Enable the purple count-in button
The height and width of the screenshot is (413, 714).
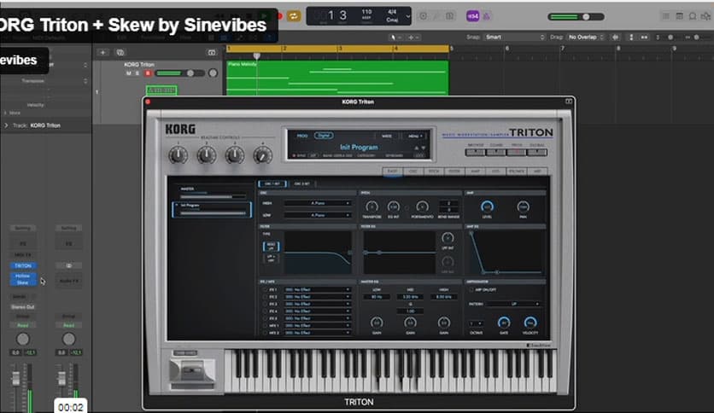coord(472,16)
